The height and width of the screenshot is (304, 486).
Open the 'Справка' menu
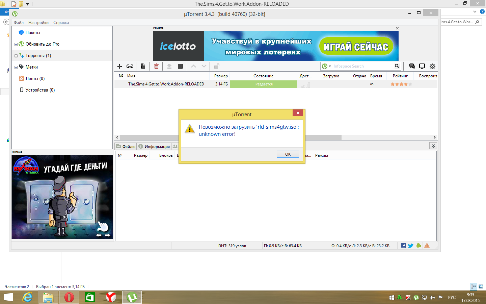pos(61,23)
